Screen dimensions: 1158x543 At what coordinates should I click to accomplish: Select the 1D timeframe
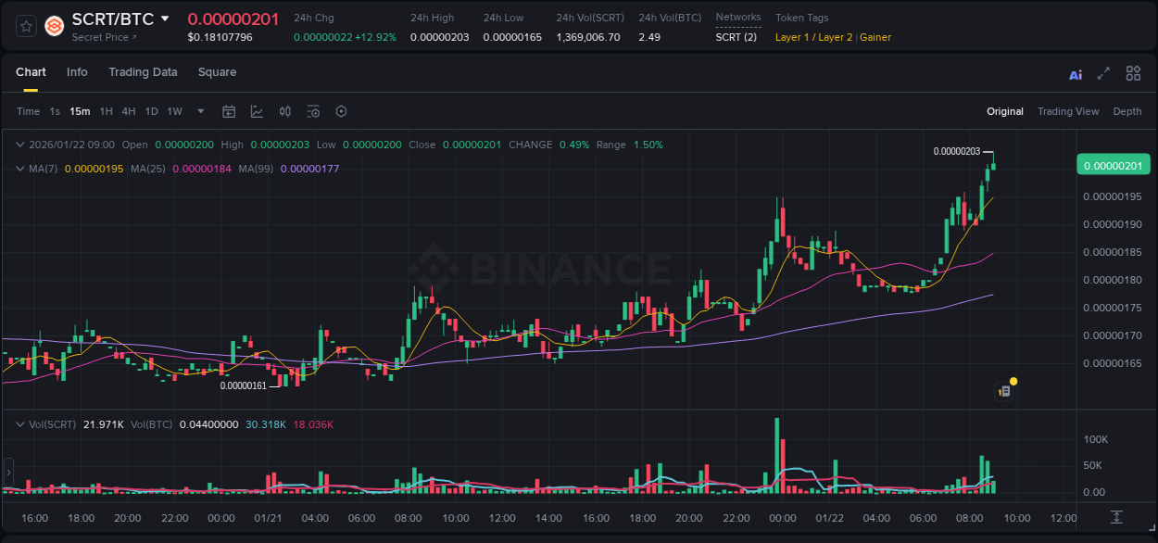151,111
